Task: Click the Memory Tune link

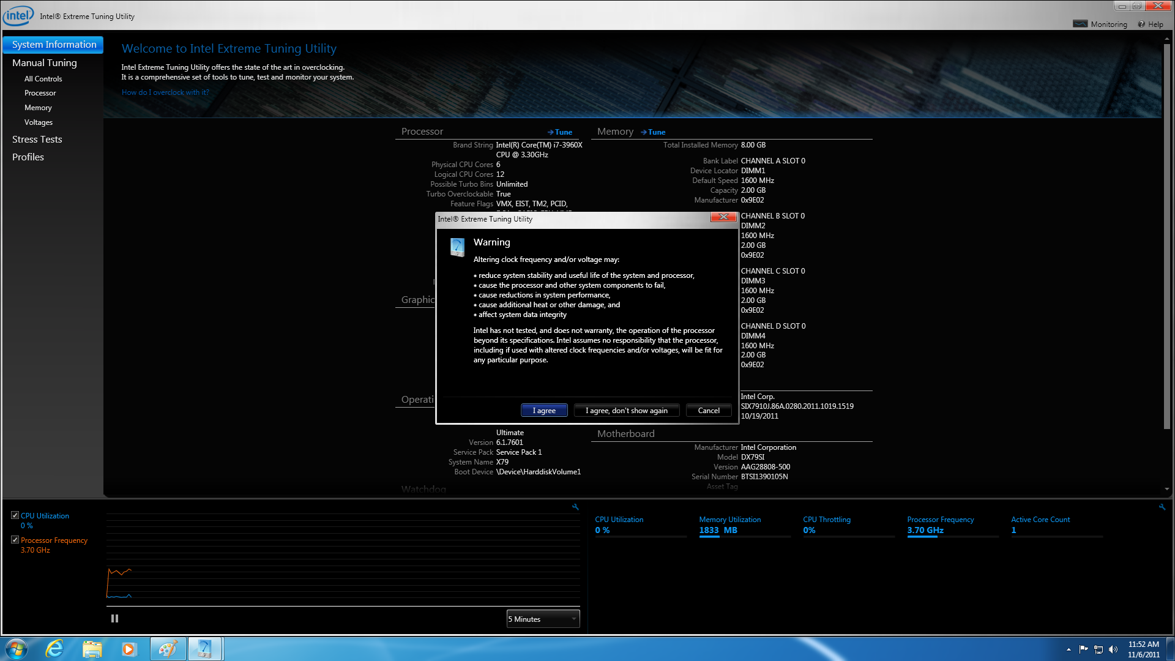Action: click(653, 132)
